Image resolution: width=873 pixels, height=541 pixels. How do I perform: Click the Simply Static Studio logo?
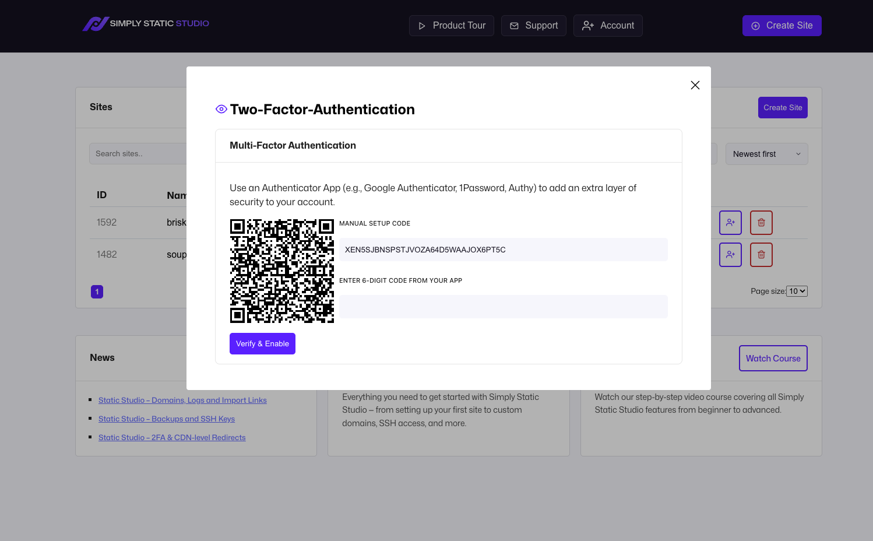point(146,24)
